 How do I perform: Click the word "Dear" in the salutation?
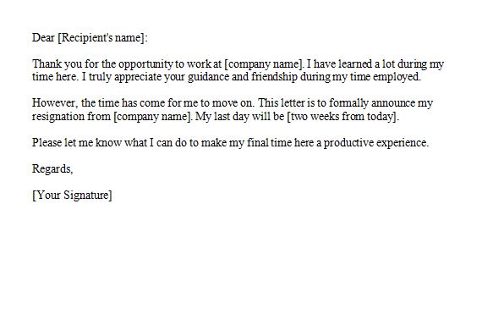point(43,37)
